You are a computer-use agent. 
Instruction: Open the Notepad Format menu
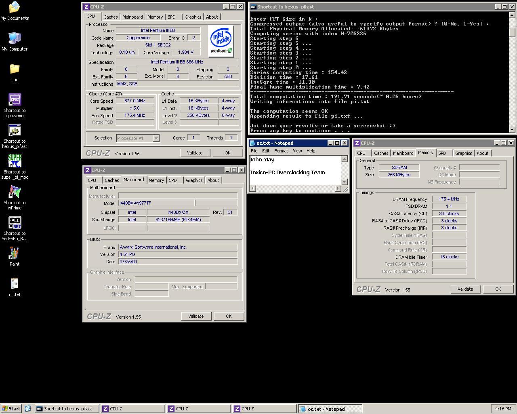click(x=281, y=151)
